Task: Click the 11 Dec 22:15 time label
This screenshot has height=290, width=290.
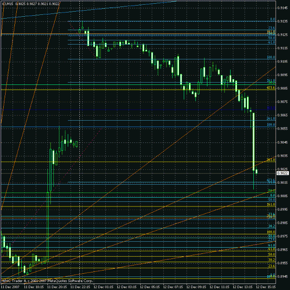Action: point(80,287)
